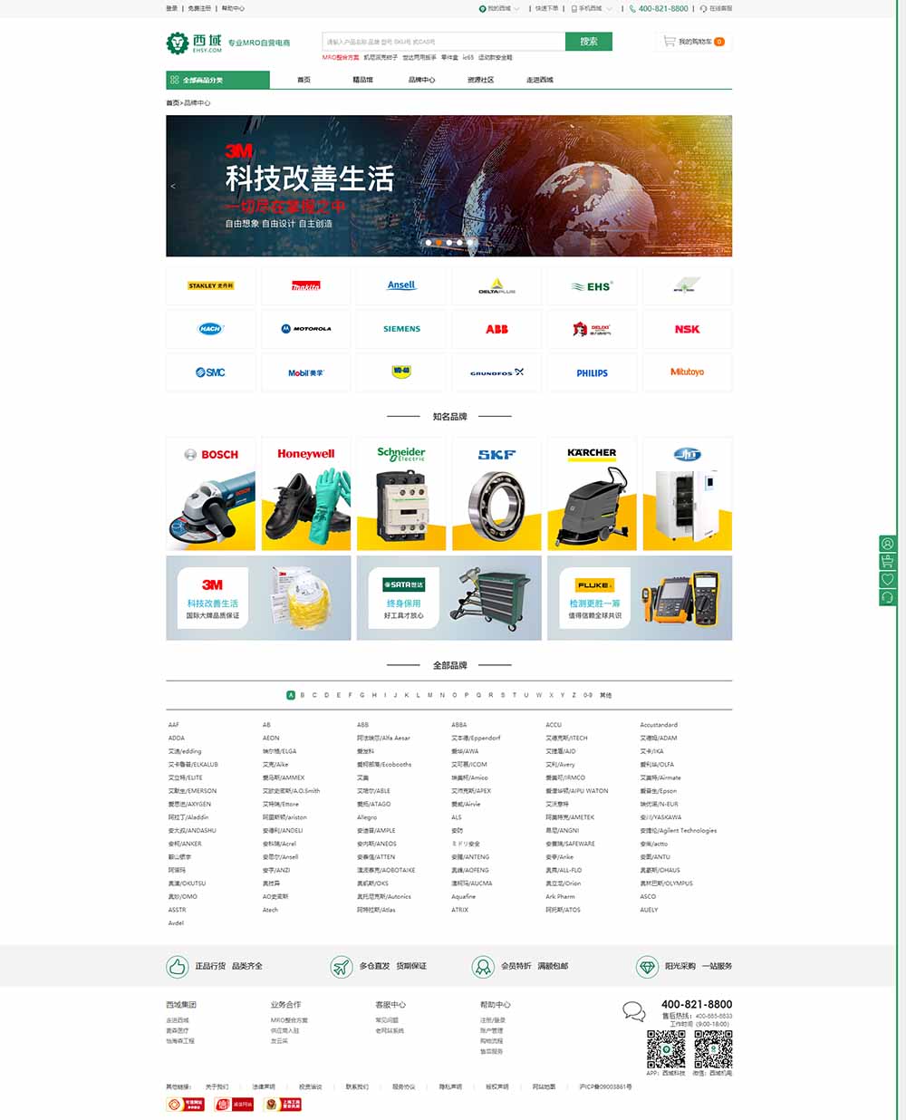906x1120 pixels.
Task: Open the Motorola brand logo tile
Action: coord(306,329)
